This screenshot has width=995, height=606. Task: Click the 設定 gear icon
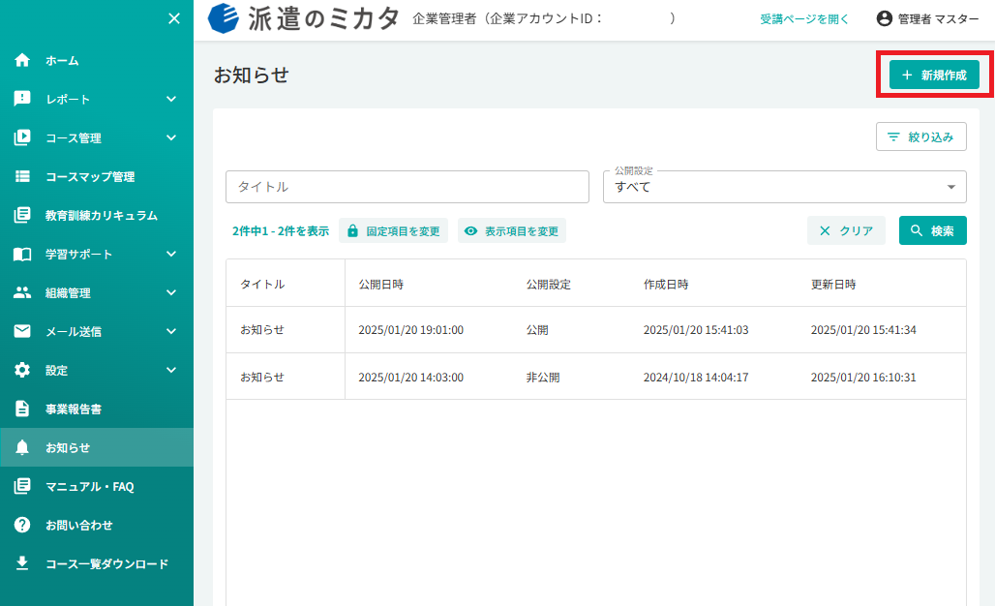[22, 370]
